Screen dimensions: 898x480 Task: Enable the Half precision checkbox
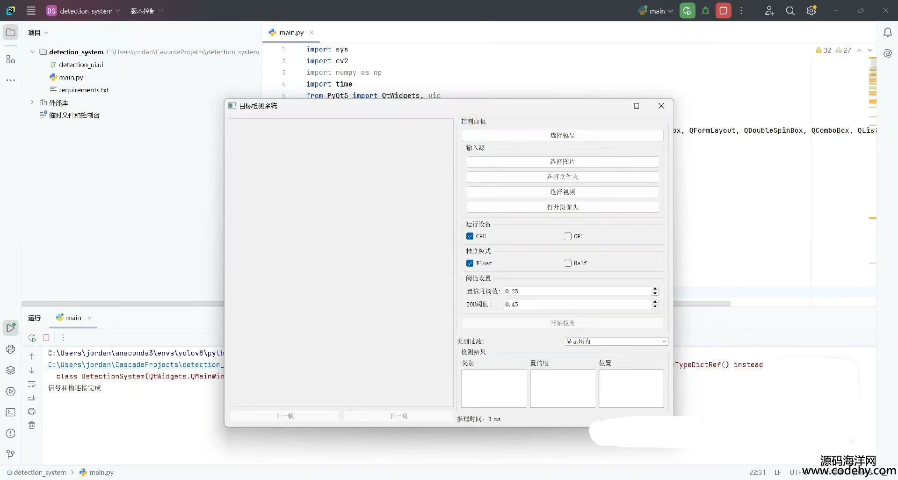tap(568, 263)
